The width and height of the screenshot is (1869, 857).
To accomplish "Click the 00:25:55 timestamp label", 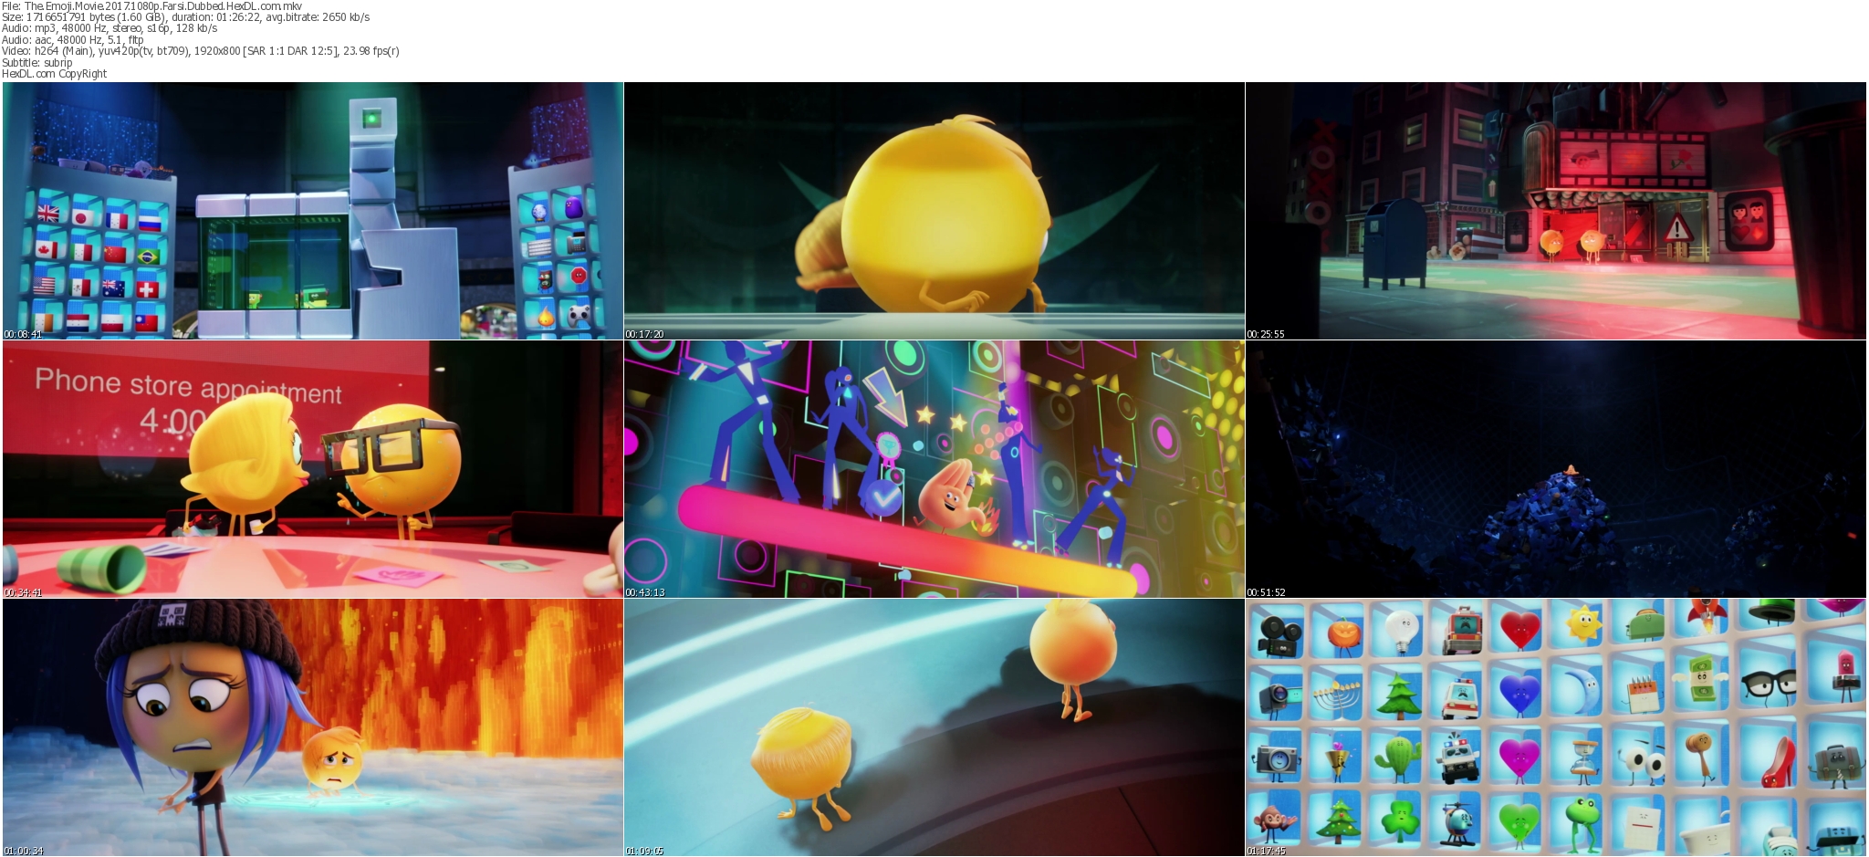I will pos(1266,334).
